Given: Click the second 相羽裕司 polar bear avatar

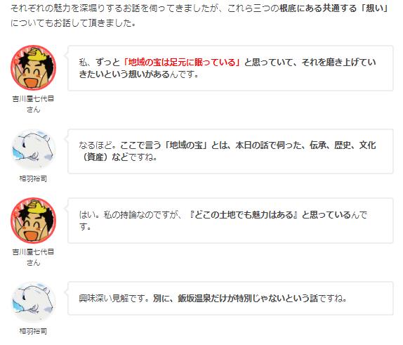Looking at the screenshot, I should 33,302.
